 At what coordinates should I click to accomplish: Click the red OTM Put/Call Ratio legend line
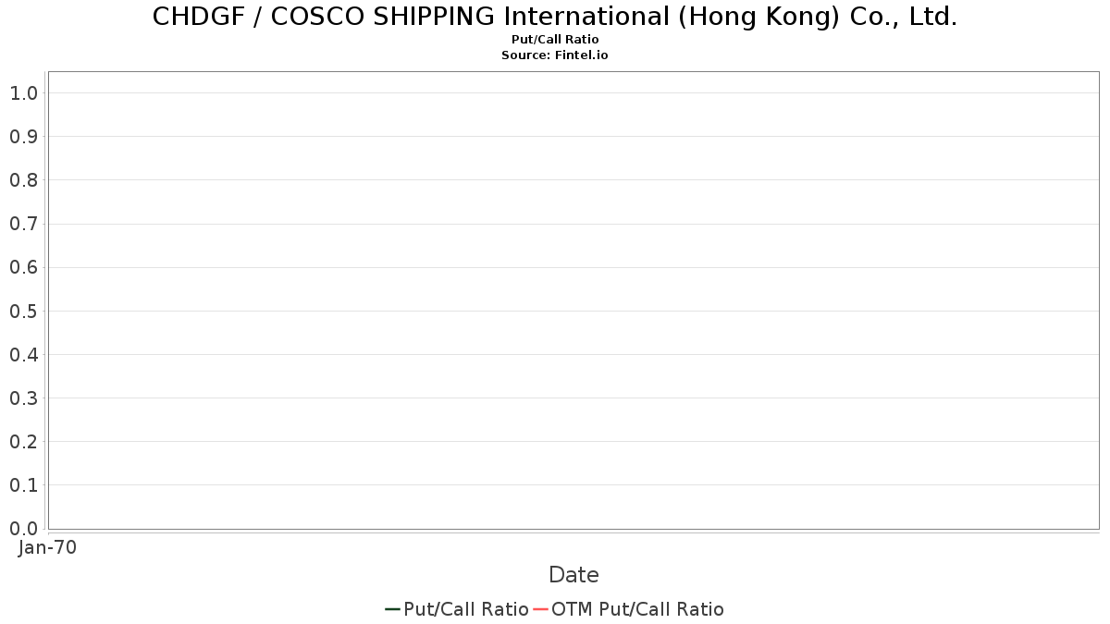540,609
